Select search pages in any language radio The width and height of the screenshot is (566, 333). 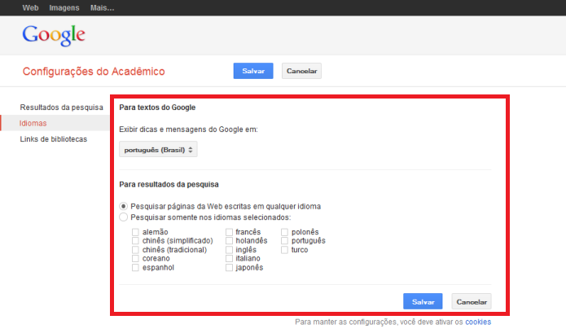click(124, 206)
